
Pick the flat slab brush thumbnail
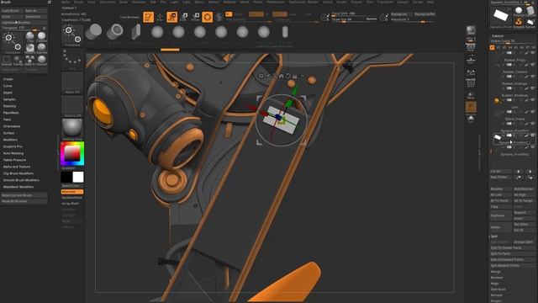click(x=136, y=32)
